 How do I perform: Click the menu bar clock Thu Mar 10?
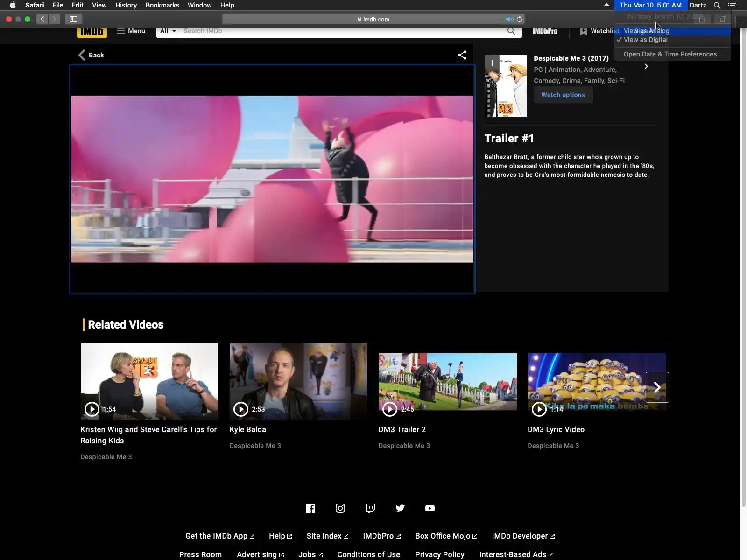coord(650,5)
